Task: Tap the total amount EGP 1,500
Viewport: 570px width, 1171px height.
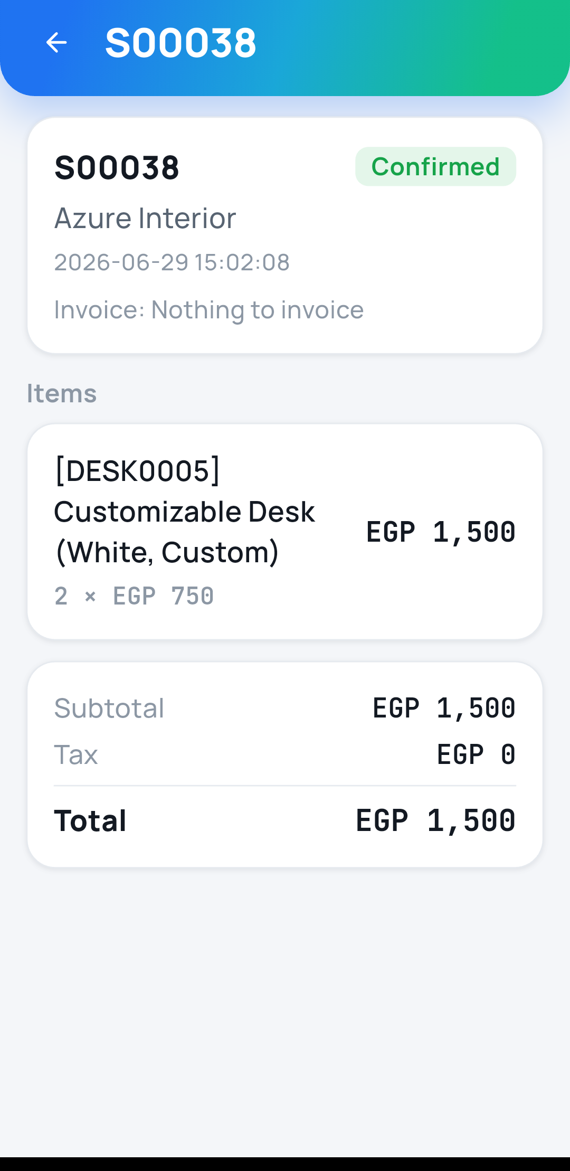Action: pyautogui.click(x=435, y=821)
